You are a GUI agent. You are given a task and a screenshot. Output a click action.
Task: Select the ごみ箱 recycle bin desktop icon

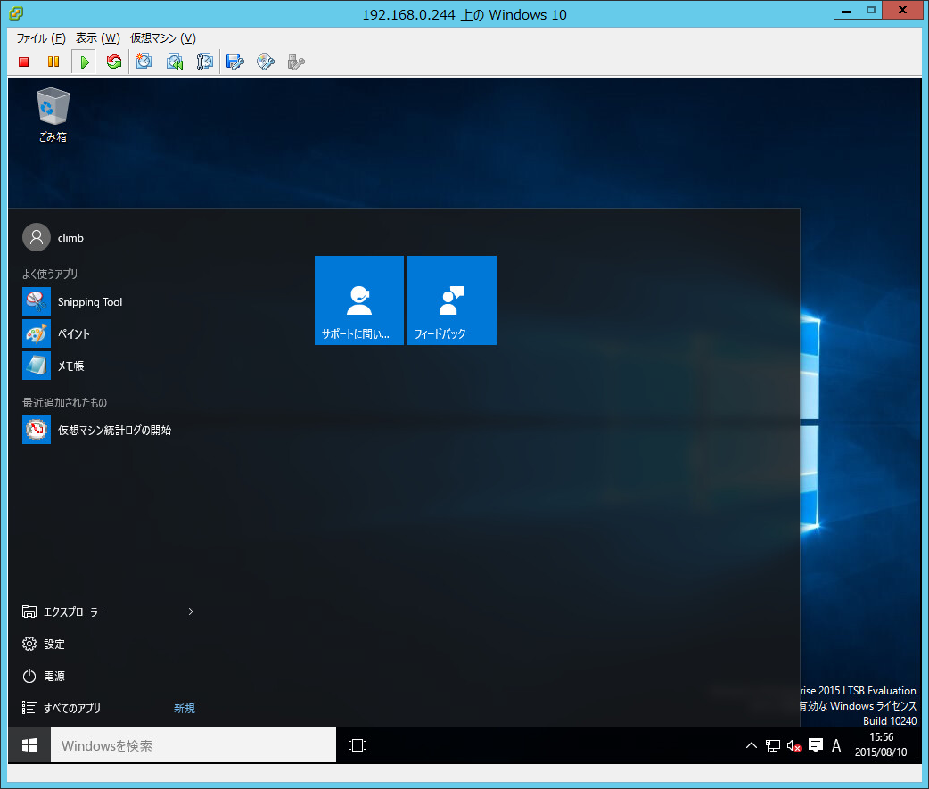tap(53, 116)
